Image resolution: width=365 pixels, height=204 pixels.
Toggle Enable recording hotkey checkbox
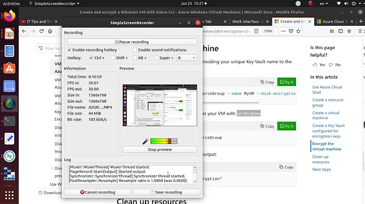(69, 50)
